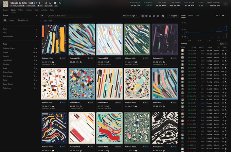Open the Price low to high sort dropdown
Viewport: 231px width, 152px height.
(130, 16)
